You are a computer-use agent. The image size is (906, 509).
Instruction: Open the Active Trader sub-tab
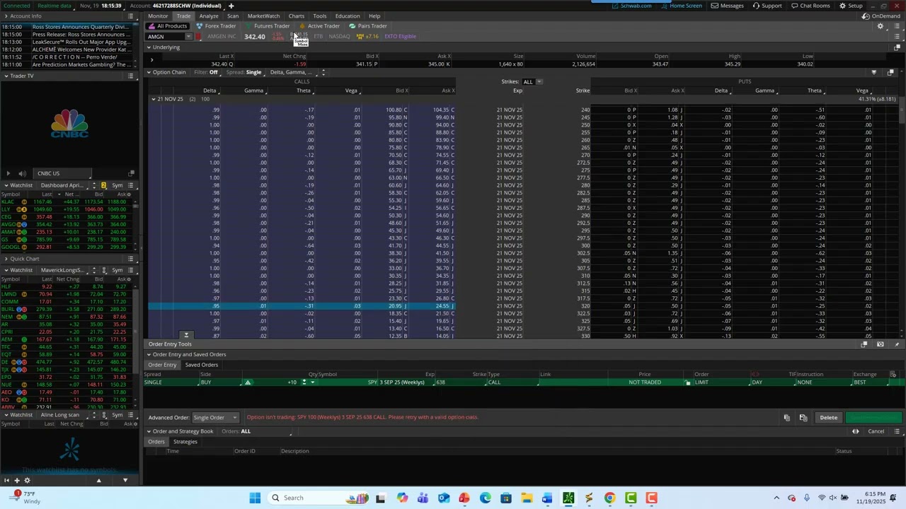pyautogui.click(x=319, y=26)
